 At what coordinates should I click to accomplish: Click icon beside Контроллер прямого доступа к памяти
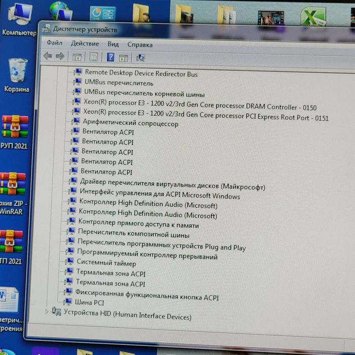coord(72,221)
